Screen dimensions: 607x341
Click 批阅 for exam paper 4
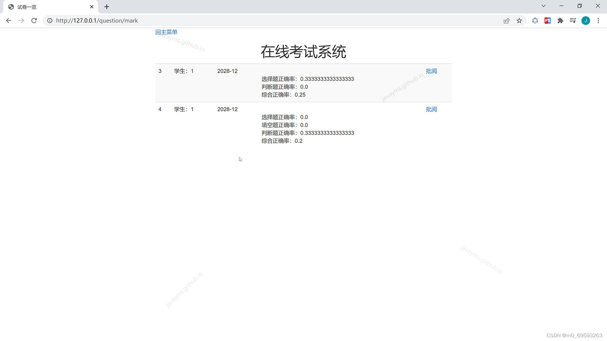tap(431, 109)
